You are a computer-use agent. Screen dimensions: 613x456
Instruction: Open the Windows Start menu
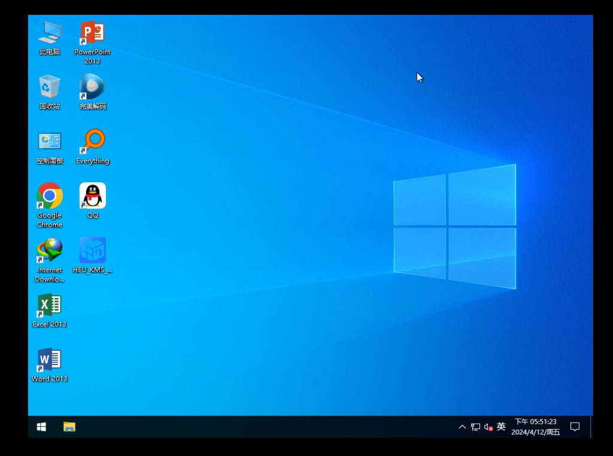(41, 427)
